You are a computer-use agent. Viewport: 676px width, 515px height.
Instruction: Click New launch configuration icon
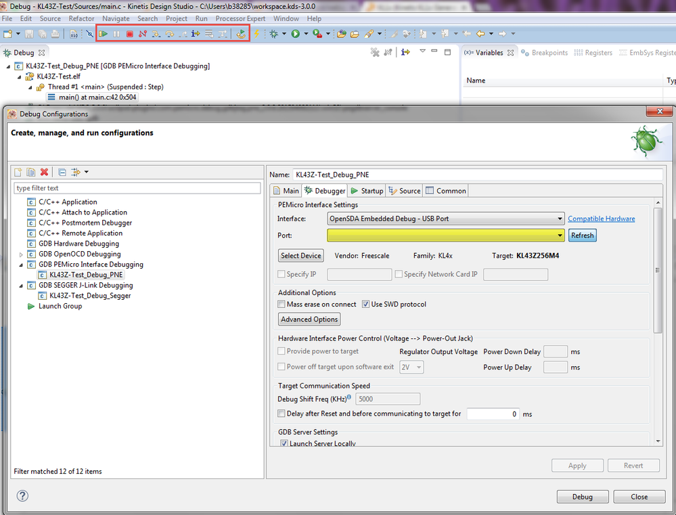pos(18,172)
